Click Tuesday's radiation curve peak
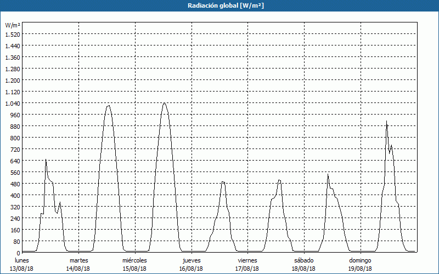 tap(109, 105)
